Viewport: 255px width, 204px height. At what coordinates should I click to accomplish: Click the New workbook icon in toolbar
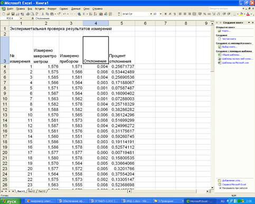pos(3,14)
